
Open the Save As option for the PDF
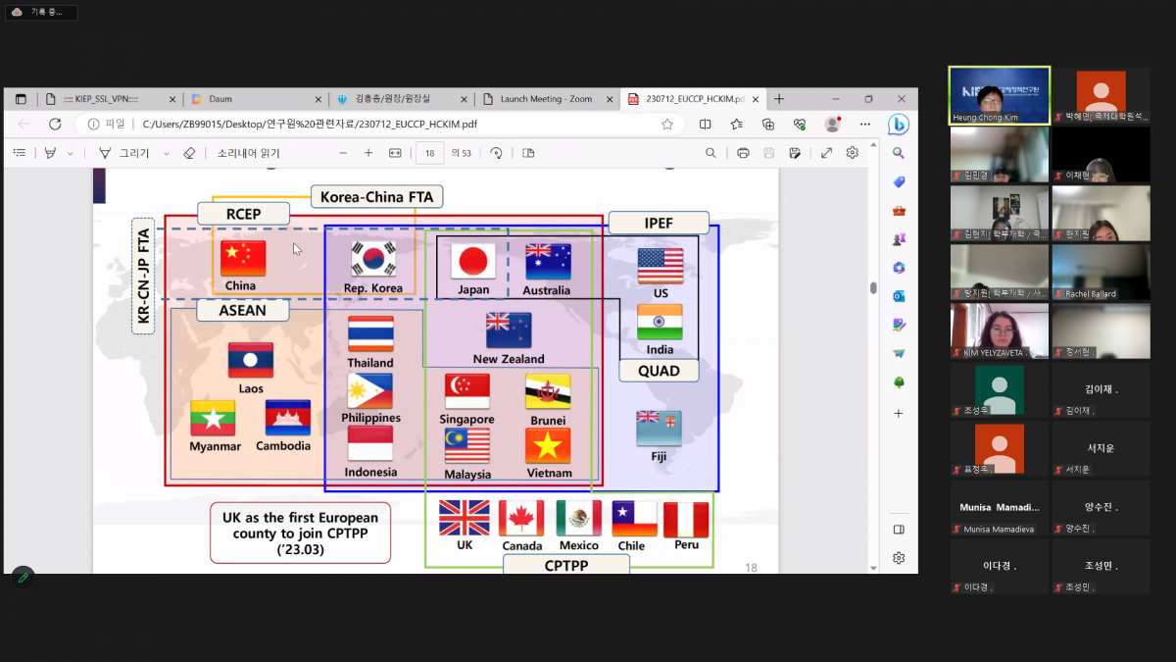click(794, 153)
